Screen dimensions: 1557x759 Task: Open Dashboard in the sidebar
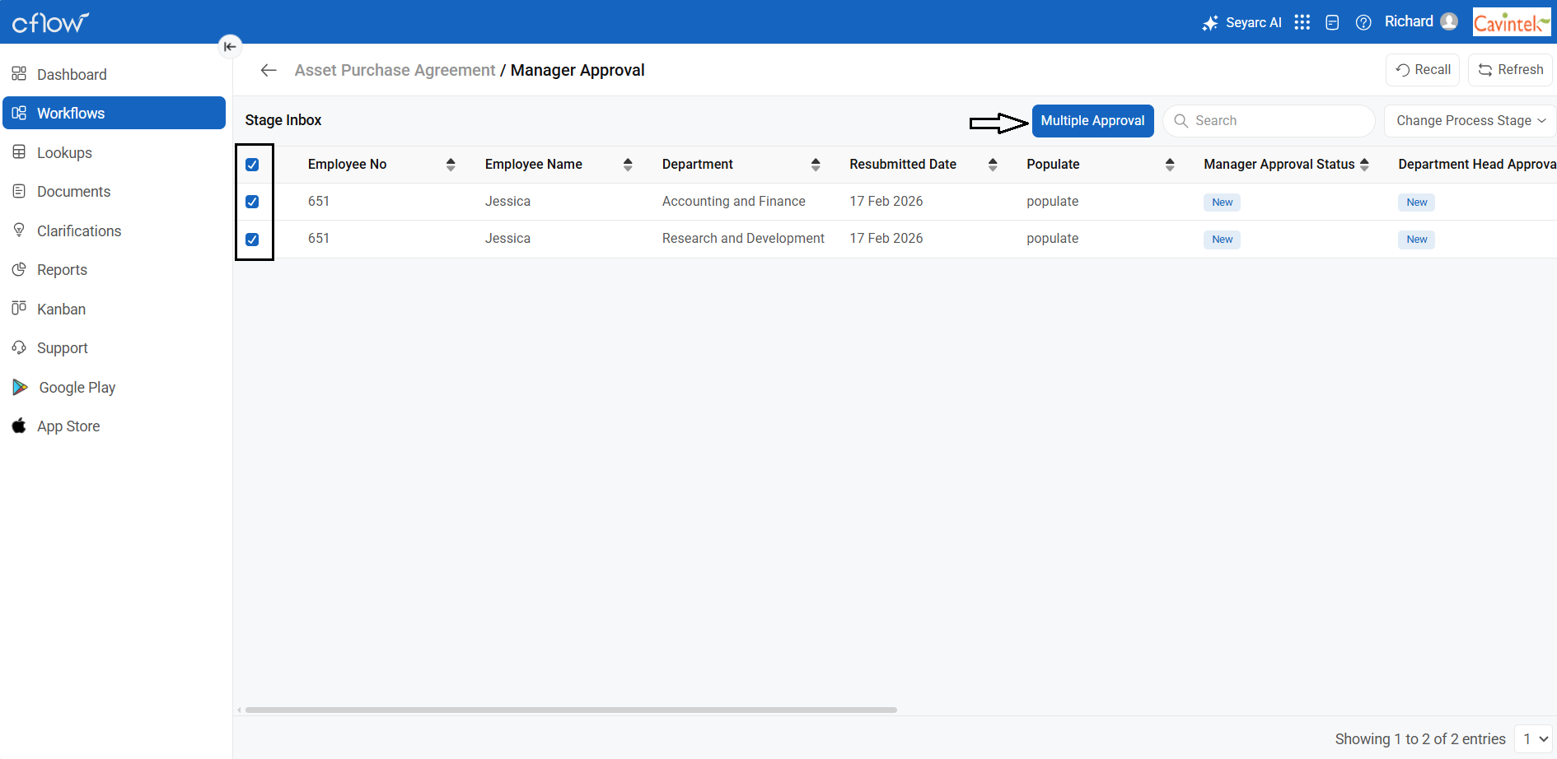[72, 75]
